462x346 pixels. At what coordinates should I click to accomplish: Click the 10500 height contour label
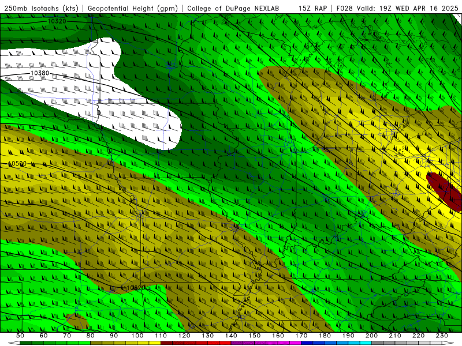click(17, 164)
